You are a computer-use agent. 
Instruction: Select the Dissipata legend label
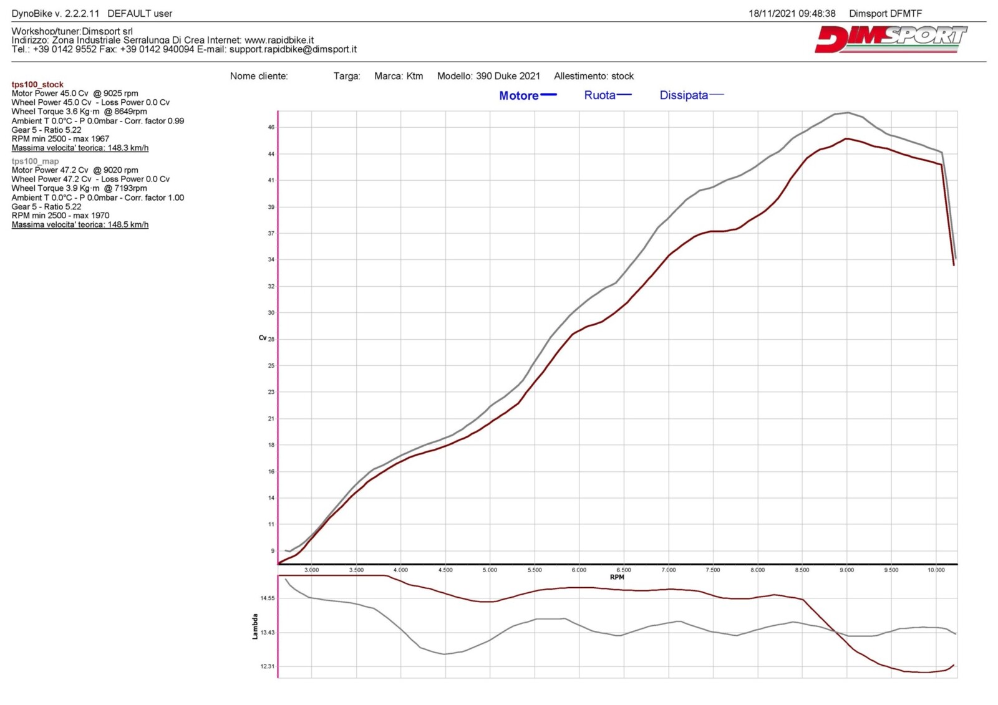point(684,95)
